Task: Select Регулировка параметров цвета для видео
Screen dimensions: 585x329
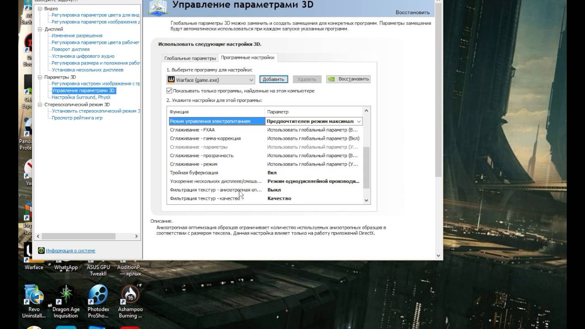Action: [x=96, y=15]
